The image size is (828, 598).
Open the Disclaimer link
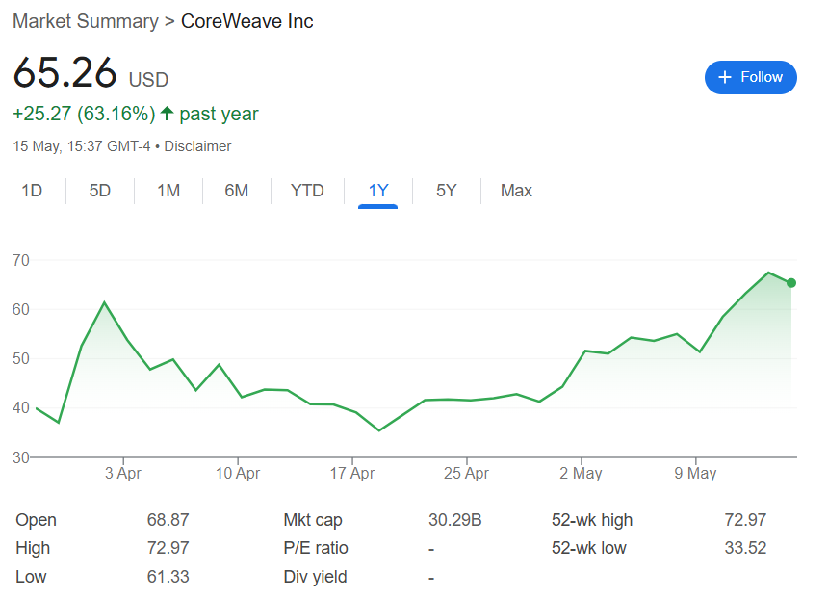(197, 146)
